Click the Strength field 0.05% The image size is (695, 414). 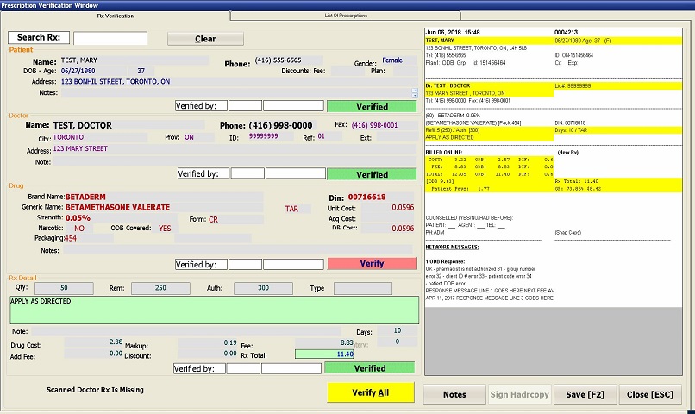pos(122,218)
